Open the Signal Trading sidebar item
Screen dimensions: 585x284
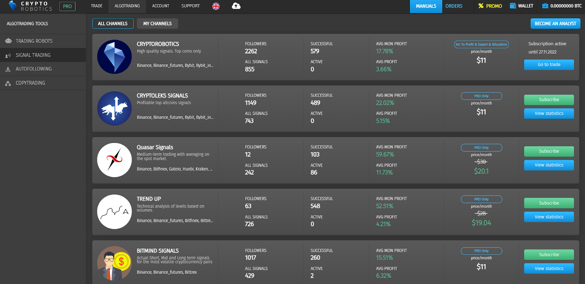coord(43,55)
